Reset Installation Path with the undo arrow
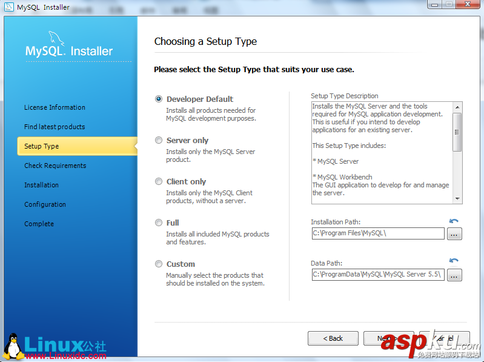 pyautogui.click(x=454, y=221)
